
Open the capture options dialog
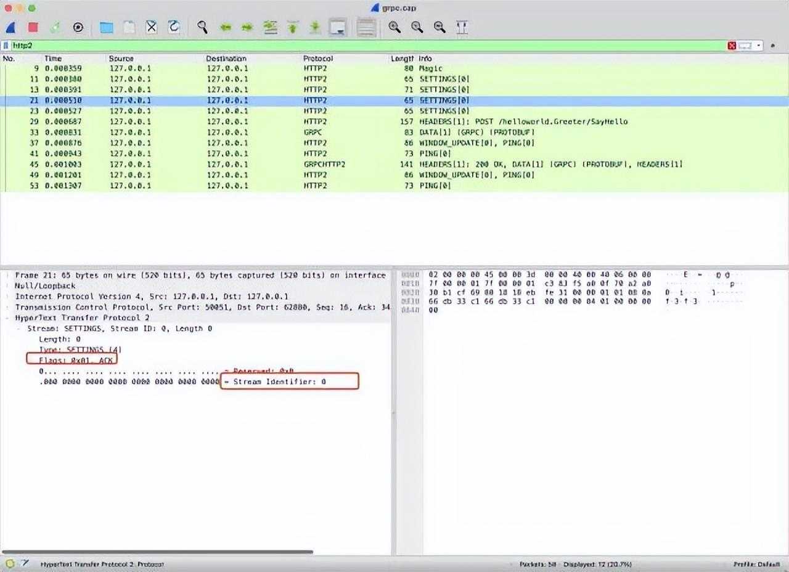coord(78,27)
